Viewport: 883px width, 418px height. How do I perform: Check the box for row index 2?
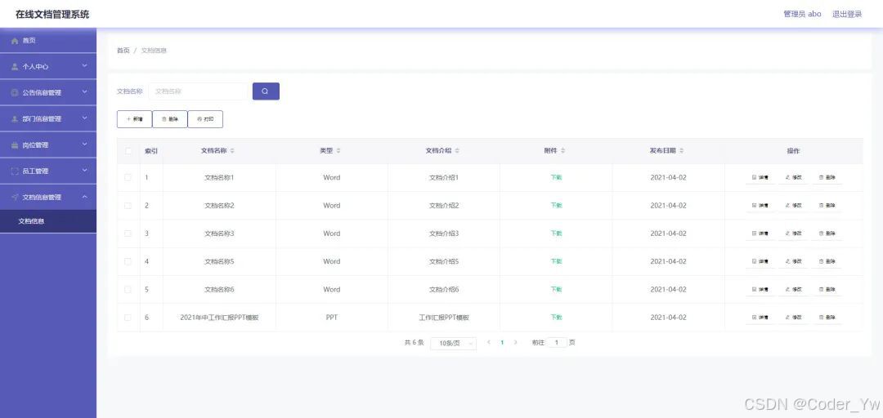click(x=128, y=206)
